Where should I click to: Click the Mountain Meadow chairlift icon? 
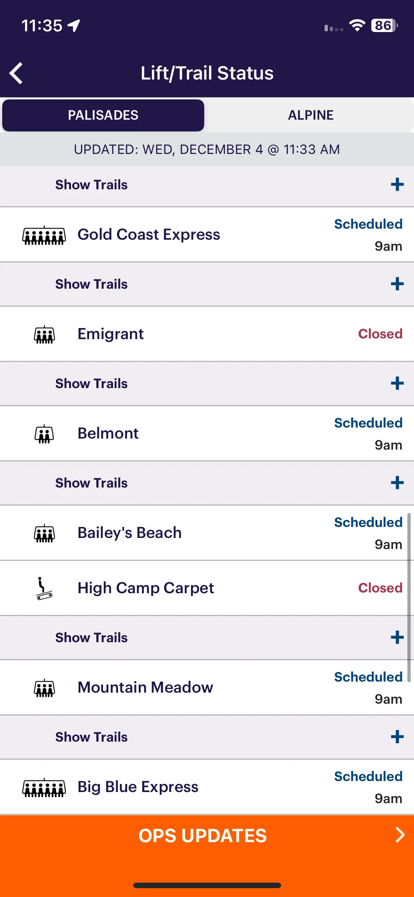(45, 688)
